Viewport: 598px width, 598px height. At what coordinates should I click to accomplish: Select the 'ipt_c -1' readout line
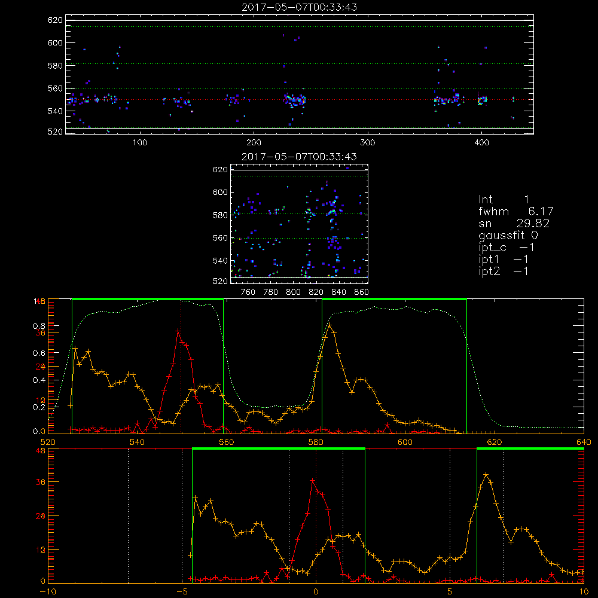[507, 248]
